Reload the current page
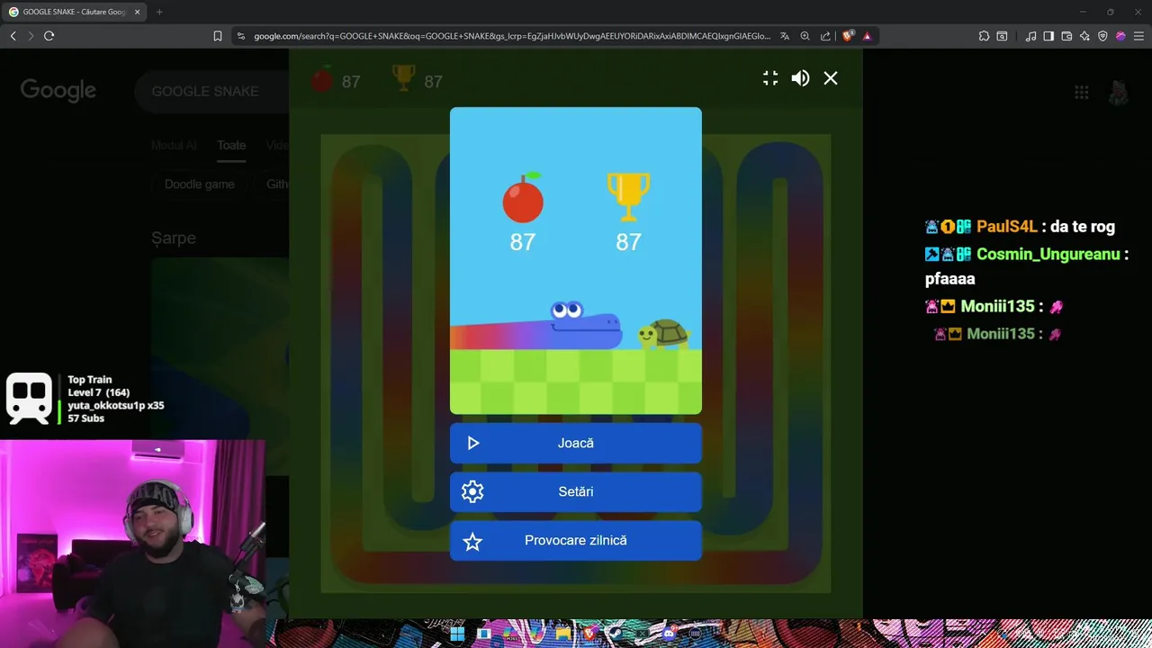Image resolution: width=1152 pixels, height=648 pixels. click(x=49, y=36)
